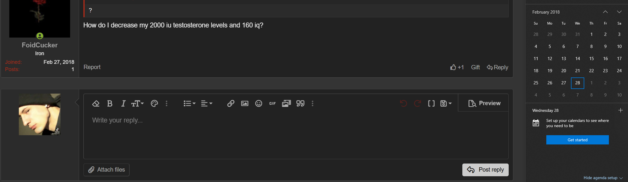Click in the Write your reply field
628x182 pixels.
(x=295, y=135)
